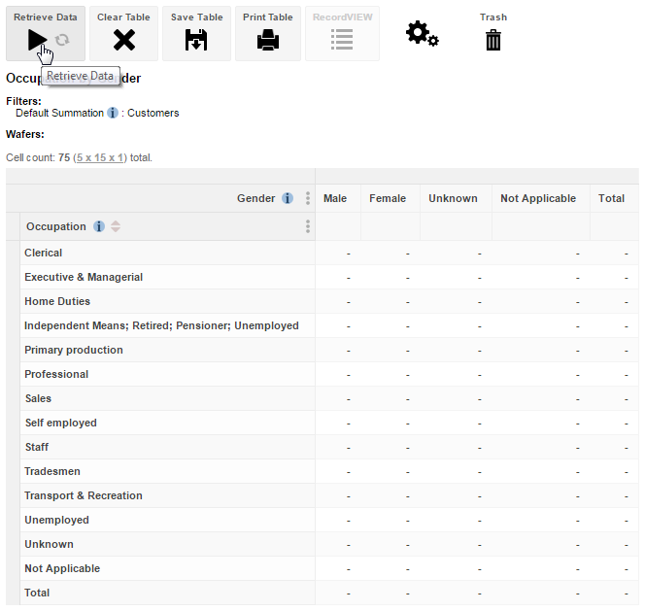Open the Gender field options menu dots
Viewport: 645px width, 611px height.
(308, 198)
